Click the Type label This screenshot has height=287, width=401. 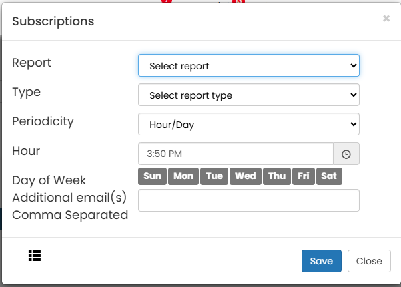coord(26,93)
